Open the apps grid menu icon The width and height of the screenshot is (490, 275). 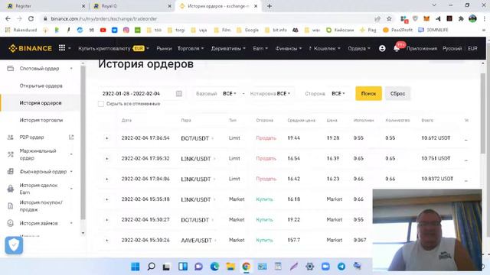[62, 48]
